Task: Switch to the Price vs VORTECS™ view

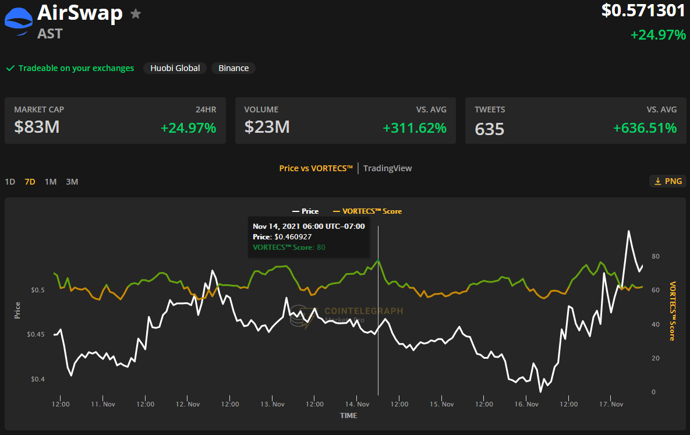Action: (316, 168)
